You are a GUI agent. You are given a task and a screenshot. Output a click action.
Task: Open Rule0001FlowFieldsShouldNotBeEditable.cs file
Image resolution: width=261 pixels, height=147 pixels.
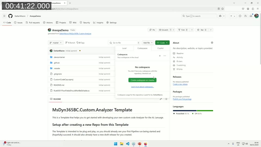coord(72,91)
